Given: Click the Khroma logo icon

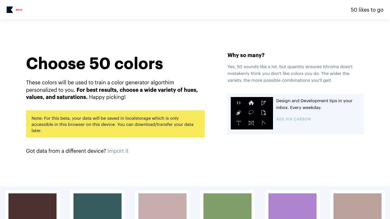Looking at the screenshot, I should [10, 10].
